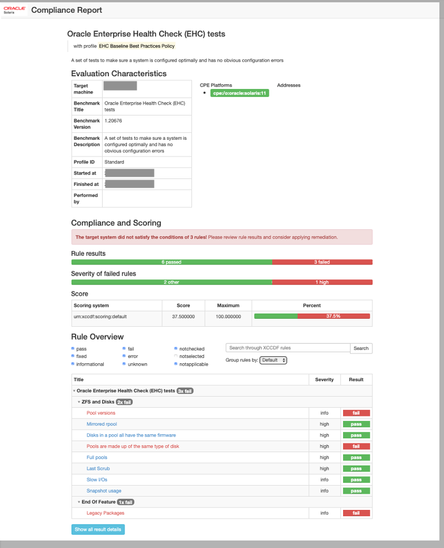Click the 3 failed bar segment
The image size is (444, 548).
pos(322,262)
